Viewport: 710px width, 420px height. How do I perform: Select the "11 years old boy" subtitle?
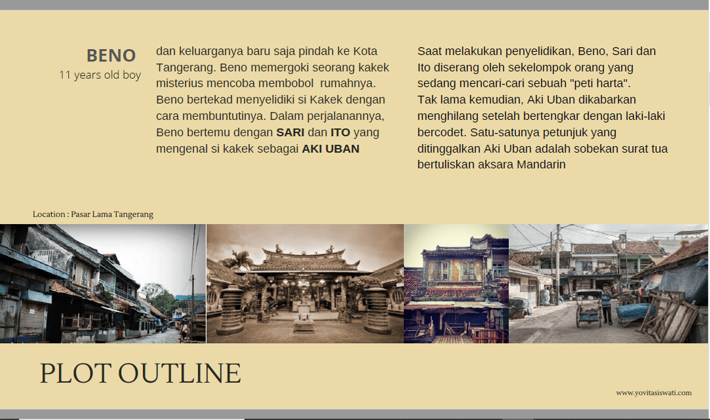tap(100, 75)
